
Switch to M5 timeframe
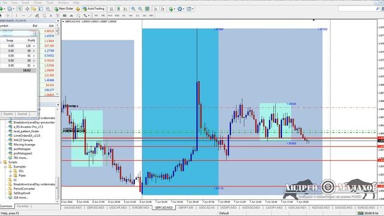coord(103,16)
